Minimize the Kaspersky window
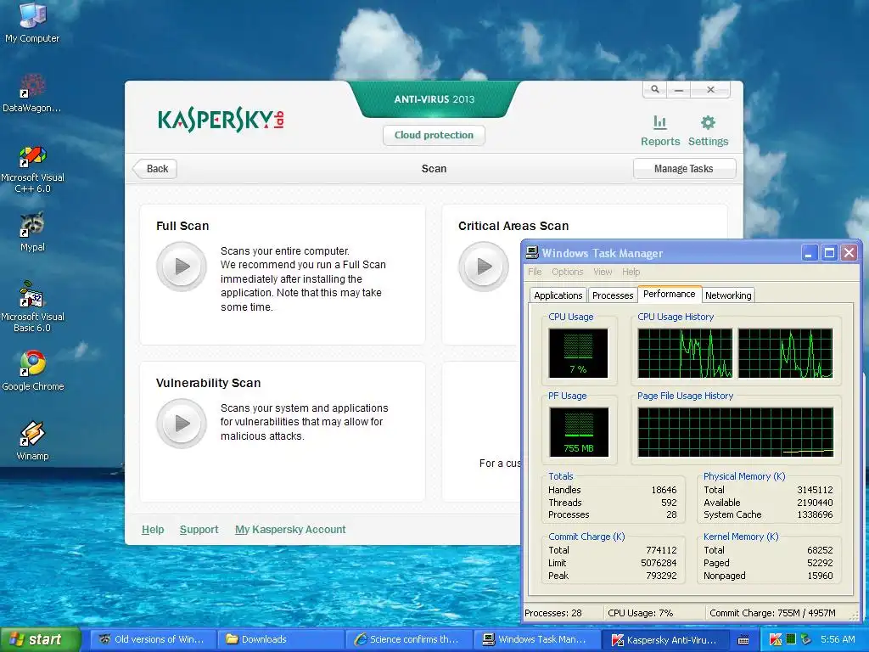Screen dimensions: 869x652 point(679,89)
